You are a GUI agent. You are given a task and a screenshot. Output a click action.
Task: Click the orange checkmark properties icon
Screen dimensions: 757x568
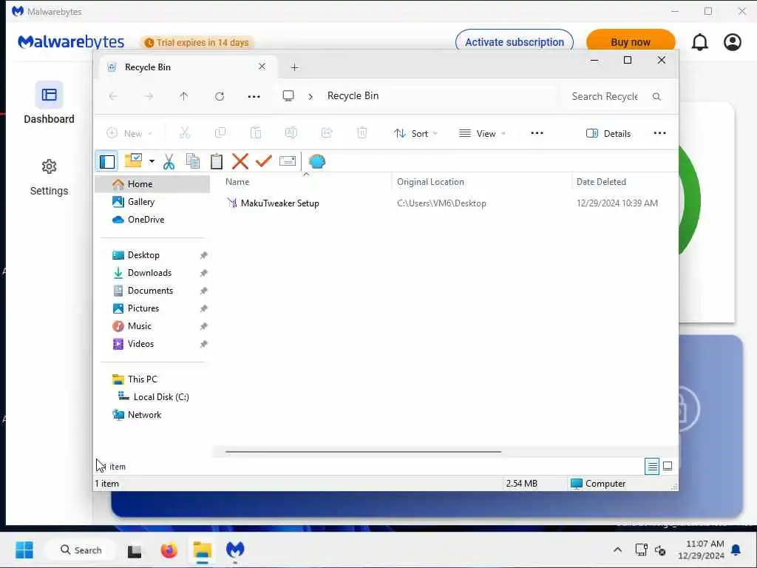264,160
